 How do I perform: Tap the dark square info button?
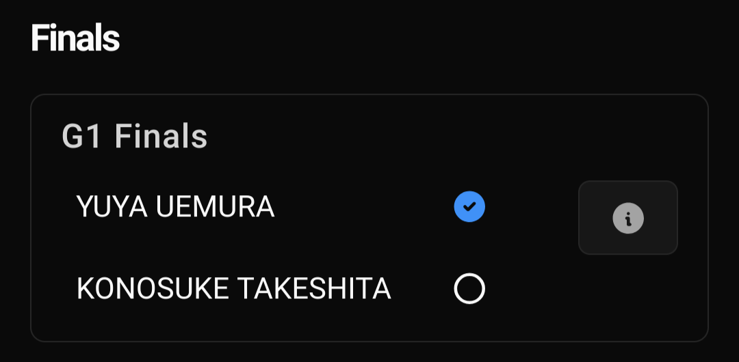627,218
